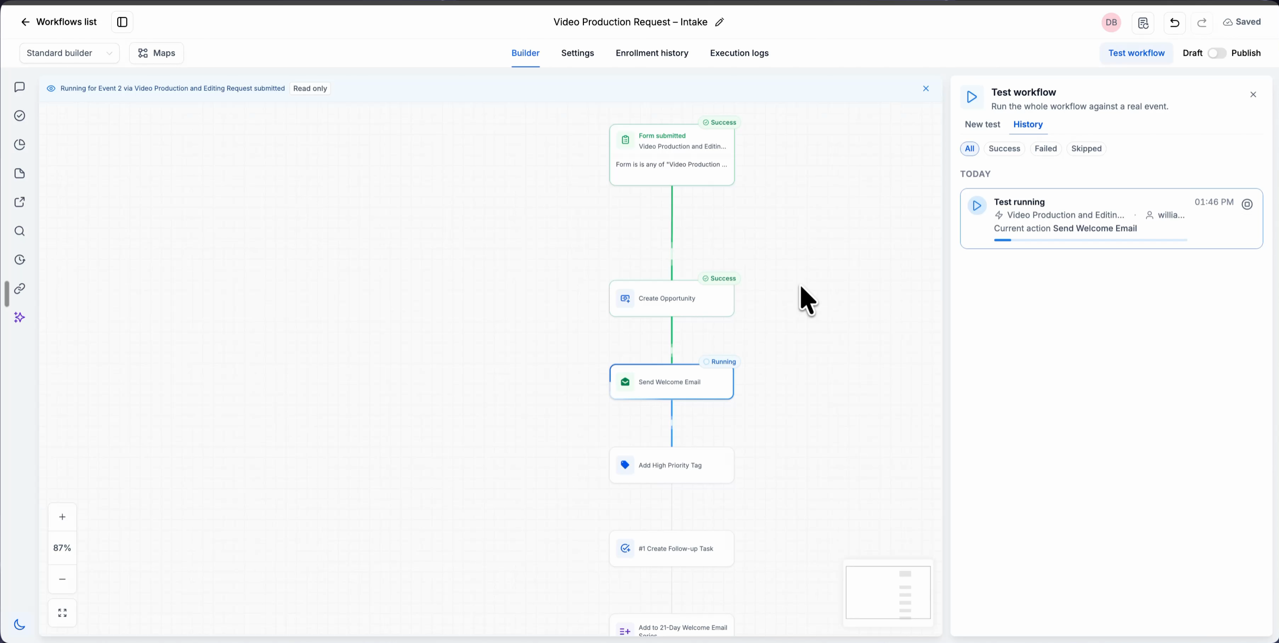This screenshot has width=1279, height=643.
Task: Switch to the Settings tab
Action: (578, 53)
